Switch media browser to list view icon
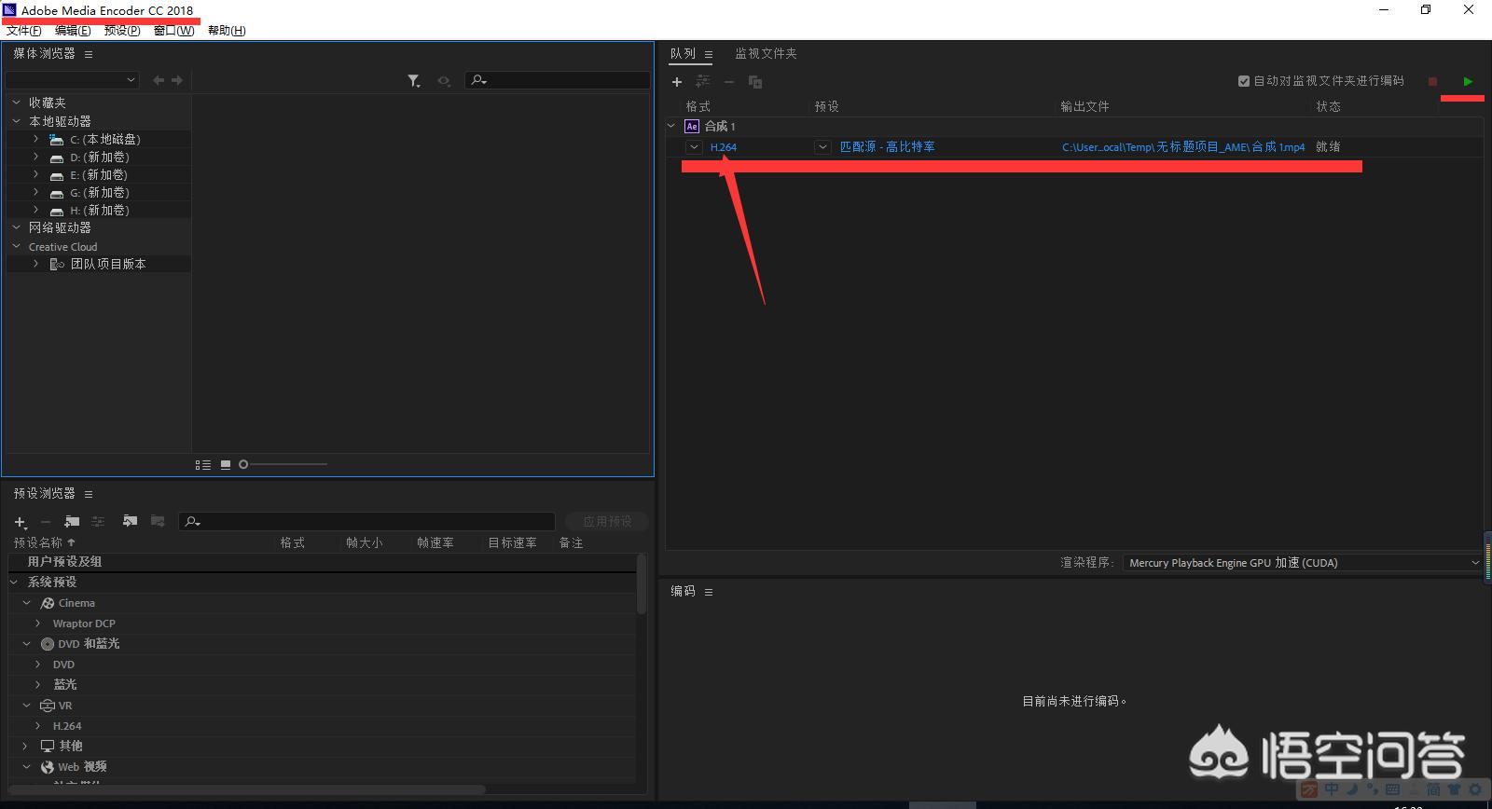 tap(202, 464)
